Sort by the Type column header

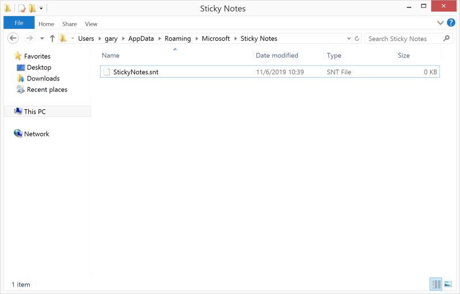(334, 55)
